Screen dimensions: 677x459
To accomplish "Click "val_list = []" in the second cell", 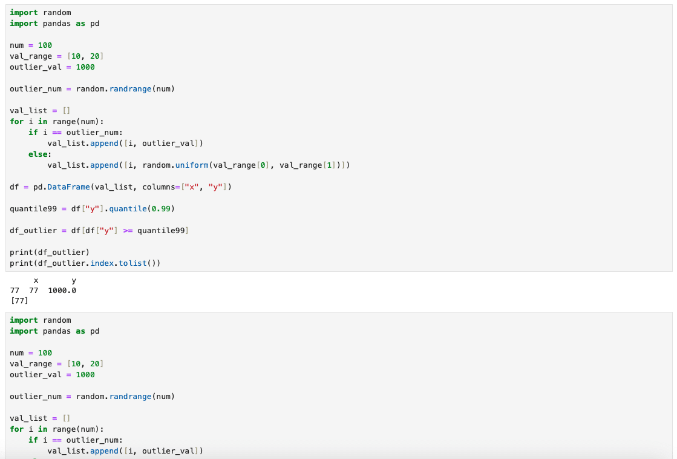I will point(40,418).
